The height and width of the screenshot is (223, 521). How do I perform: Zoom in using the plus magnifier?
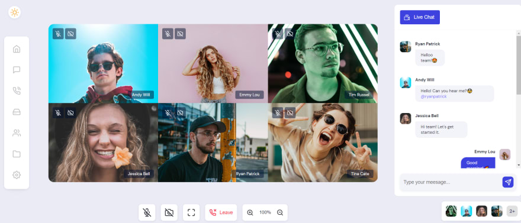click(250, 212)
